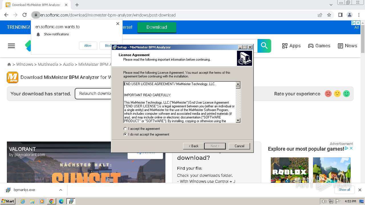Click the MixMeister BPM app logo
This screenshot has width=365, height=205.
pyautogui.click(x=13, y=77)
